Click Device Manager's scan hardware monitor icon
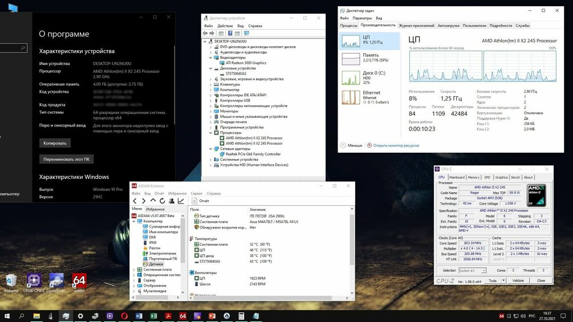This screenshot has width=573, height=322. pos(247,33)
